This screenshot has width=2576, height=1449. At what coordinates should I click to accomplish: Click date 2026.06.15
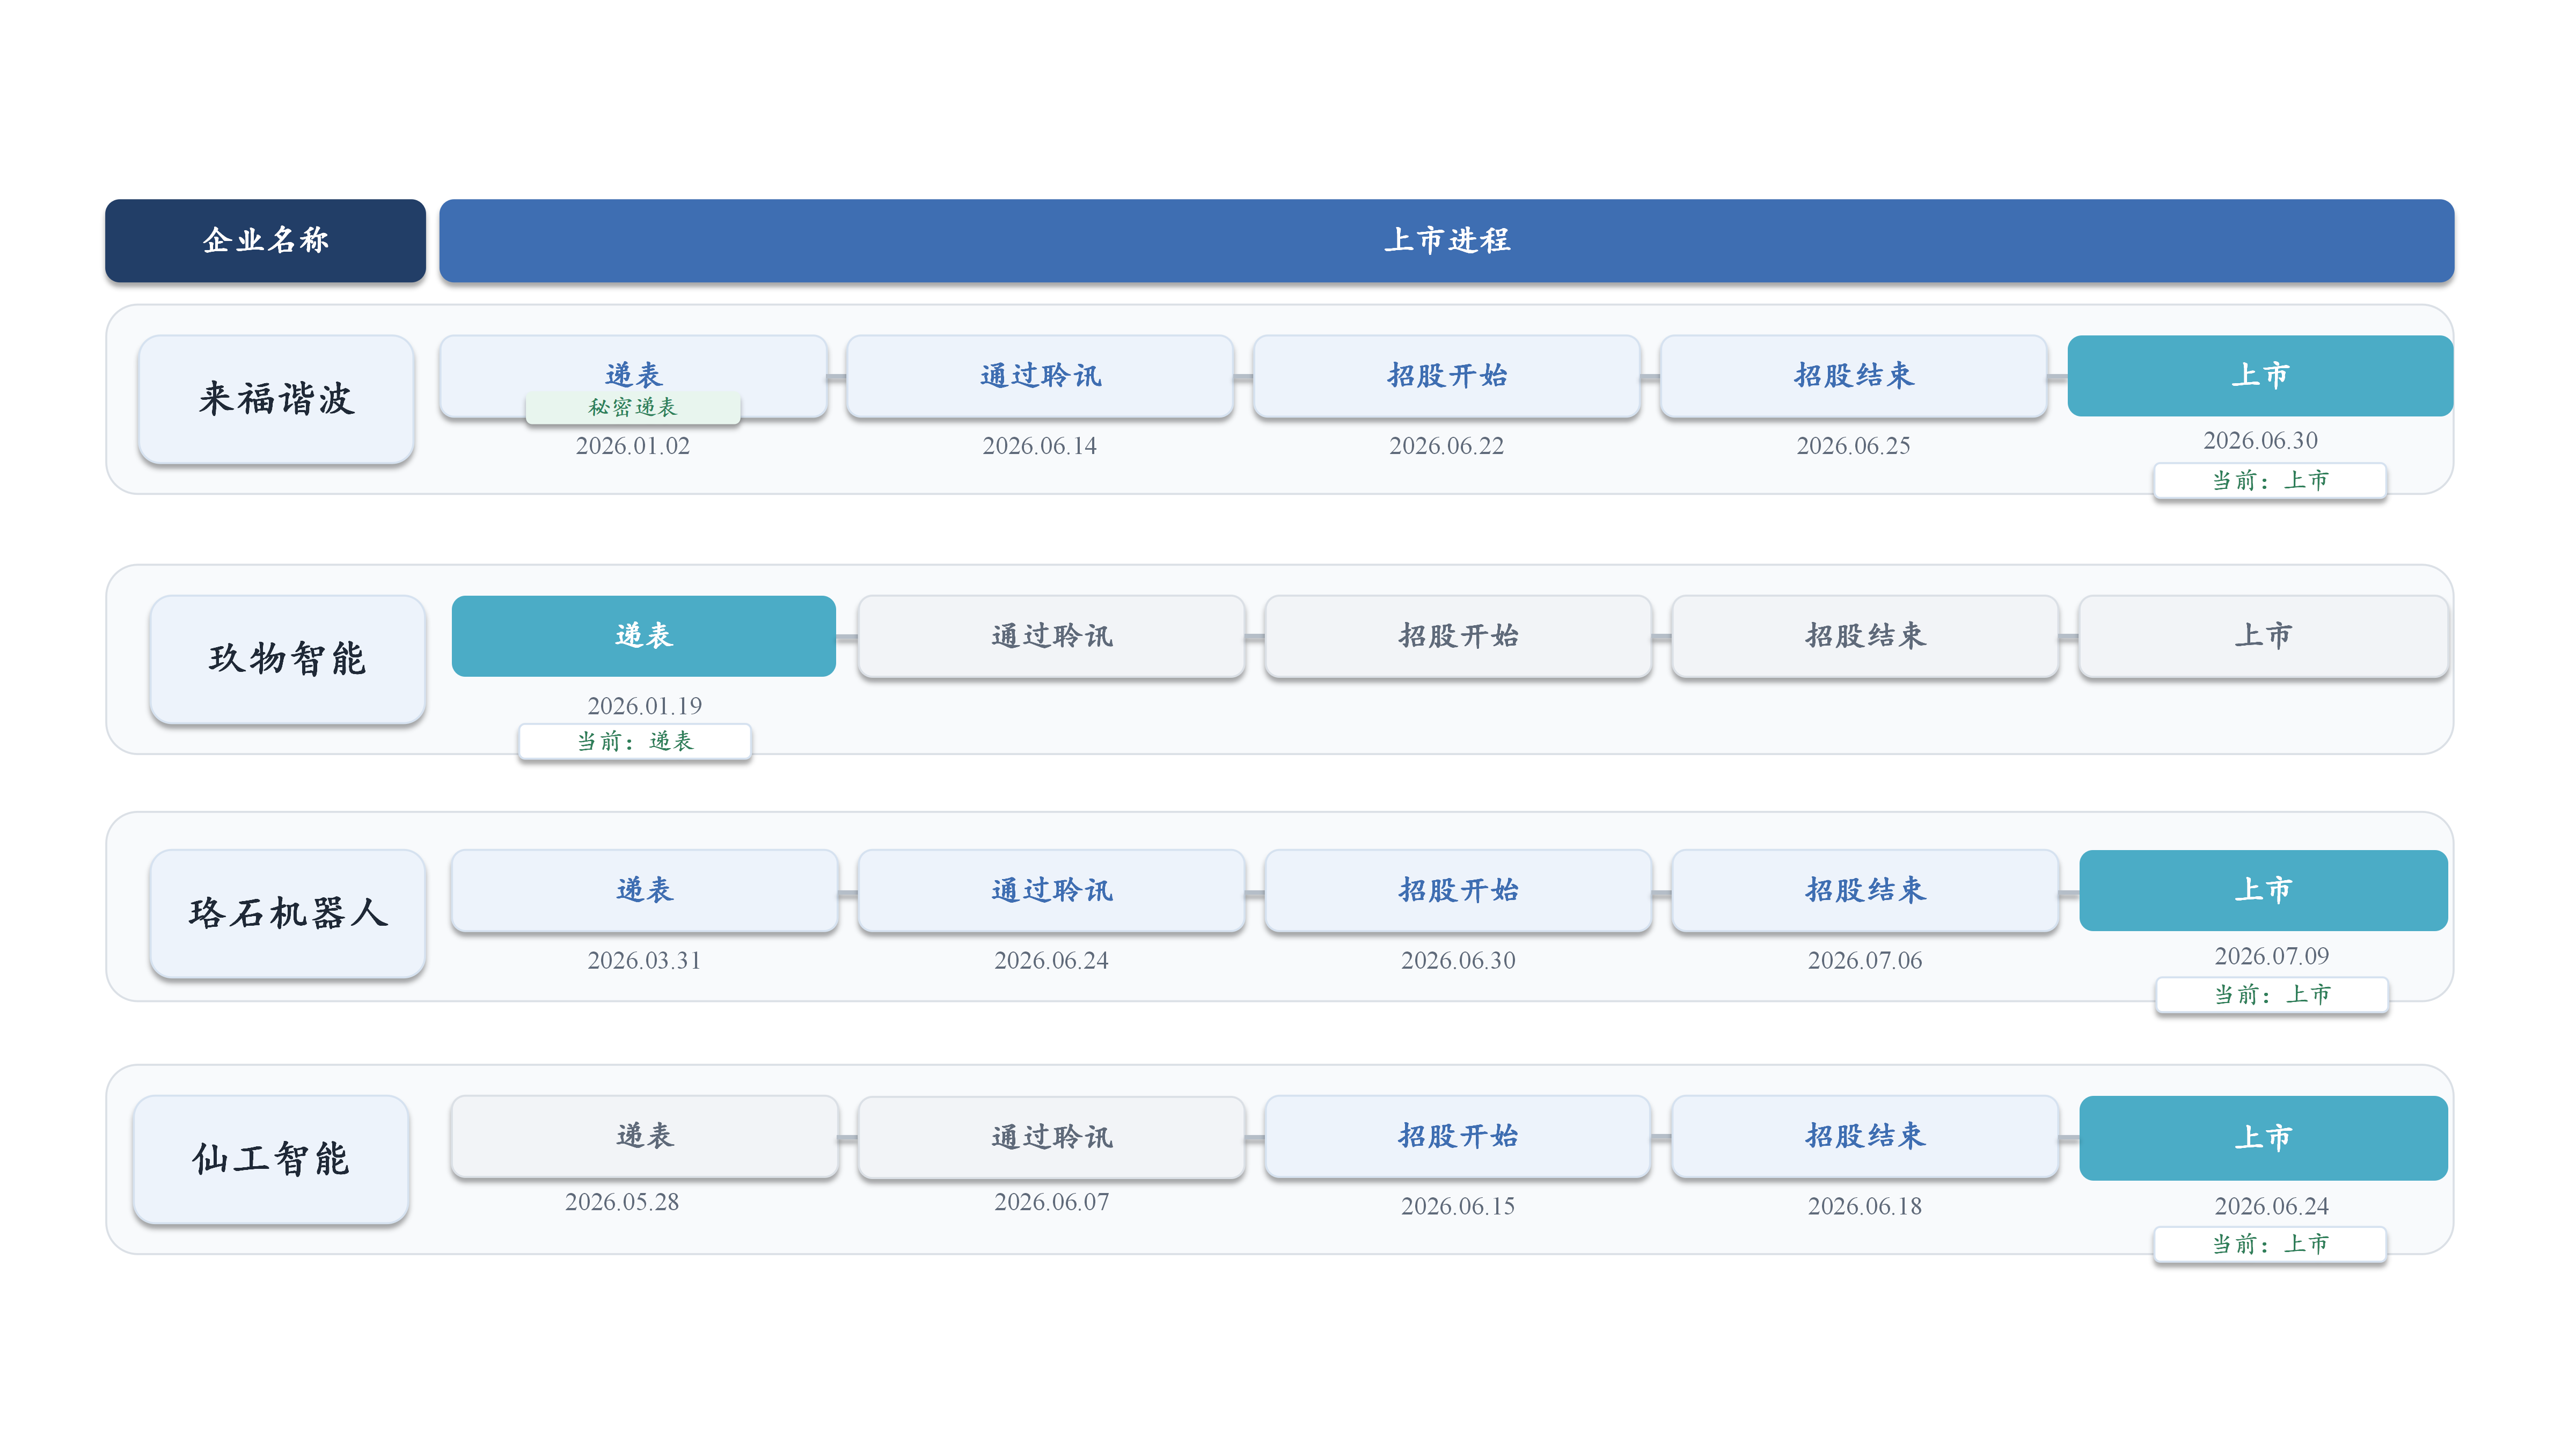coord(1458,1206)
